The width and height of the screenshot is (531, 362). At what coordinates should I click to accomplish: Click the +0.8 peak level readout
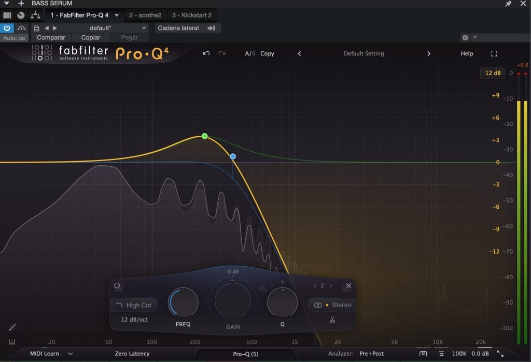(x=522, y=65)
